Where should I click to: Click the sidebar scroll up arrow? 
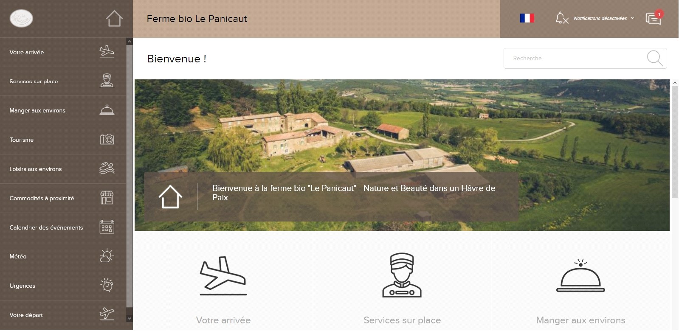130,42
